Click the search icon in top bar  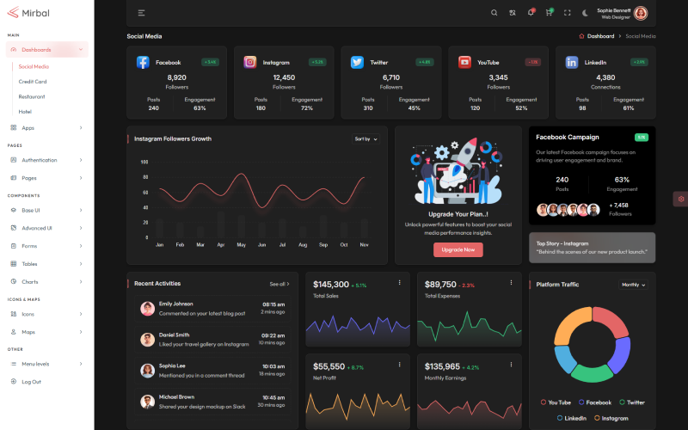click(494, 13)
